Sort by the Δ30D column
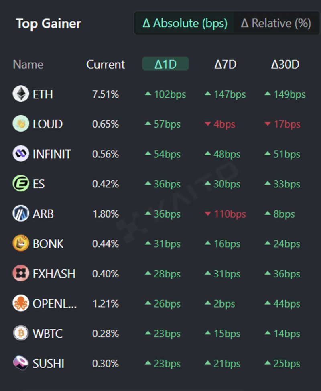This screenshot has height=391, width=321. click(285, 64)
